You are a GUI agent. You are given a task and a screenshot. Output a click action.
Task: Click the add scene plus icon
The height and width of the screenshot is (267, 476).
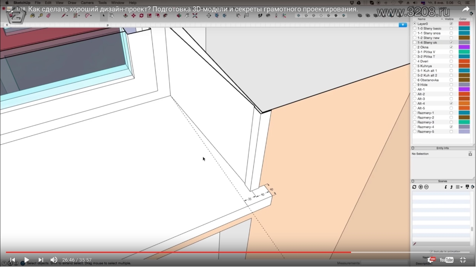tap(421, 187)
